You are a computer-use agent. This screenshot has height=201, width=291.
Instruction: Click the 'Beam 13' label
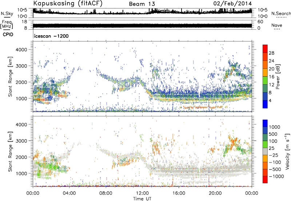[142, 4]
